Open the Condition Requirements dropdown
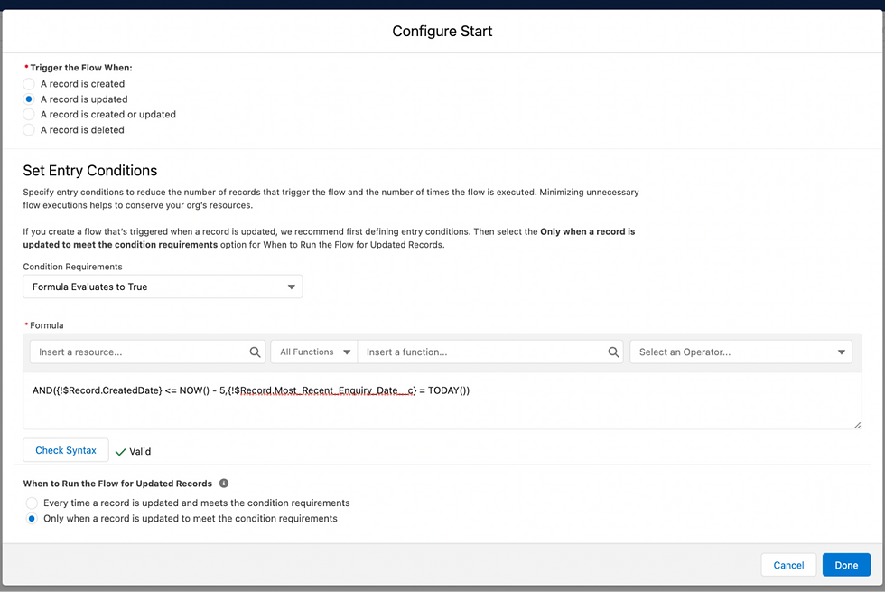 [163, 287]
